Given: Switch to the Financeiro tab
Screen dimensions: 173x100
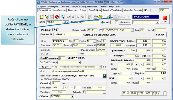Looking at the screenshot, I should click(72, 10).
